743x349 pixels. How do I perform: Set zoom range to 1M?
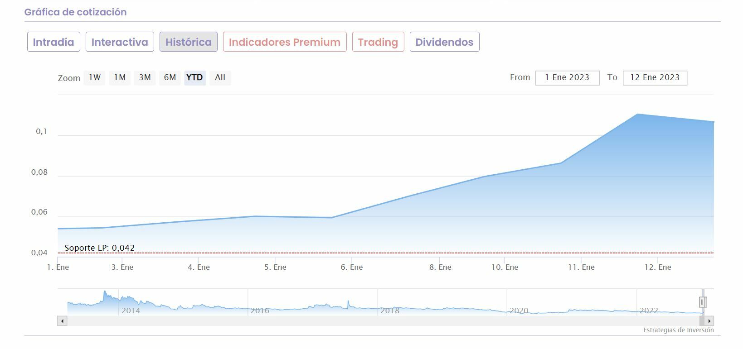click(120, 77)
